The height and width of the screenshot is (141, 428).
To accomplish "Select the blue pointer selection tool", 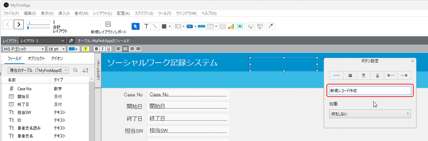I will tap(136, 26).
